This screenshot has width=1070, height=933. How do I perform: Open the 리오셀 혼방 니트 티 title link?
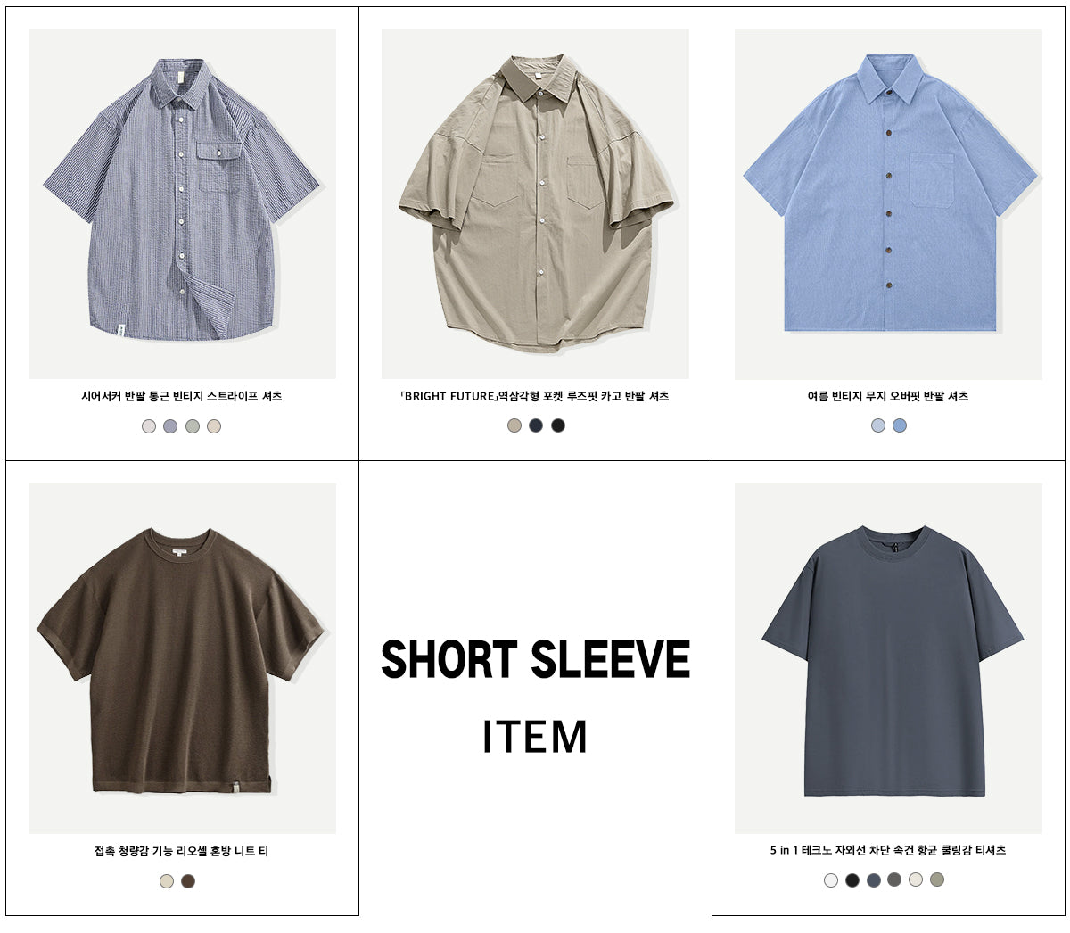tap(182, 851)
